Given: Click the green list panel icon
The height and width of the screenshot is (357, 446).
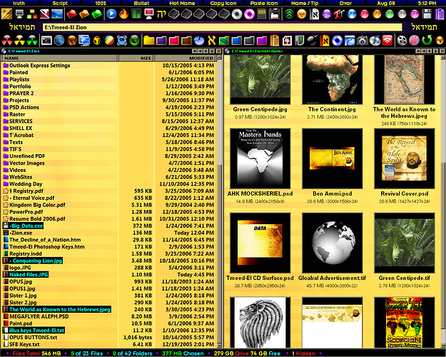Looking at the screenshot, I should (x=136, y=14).
